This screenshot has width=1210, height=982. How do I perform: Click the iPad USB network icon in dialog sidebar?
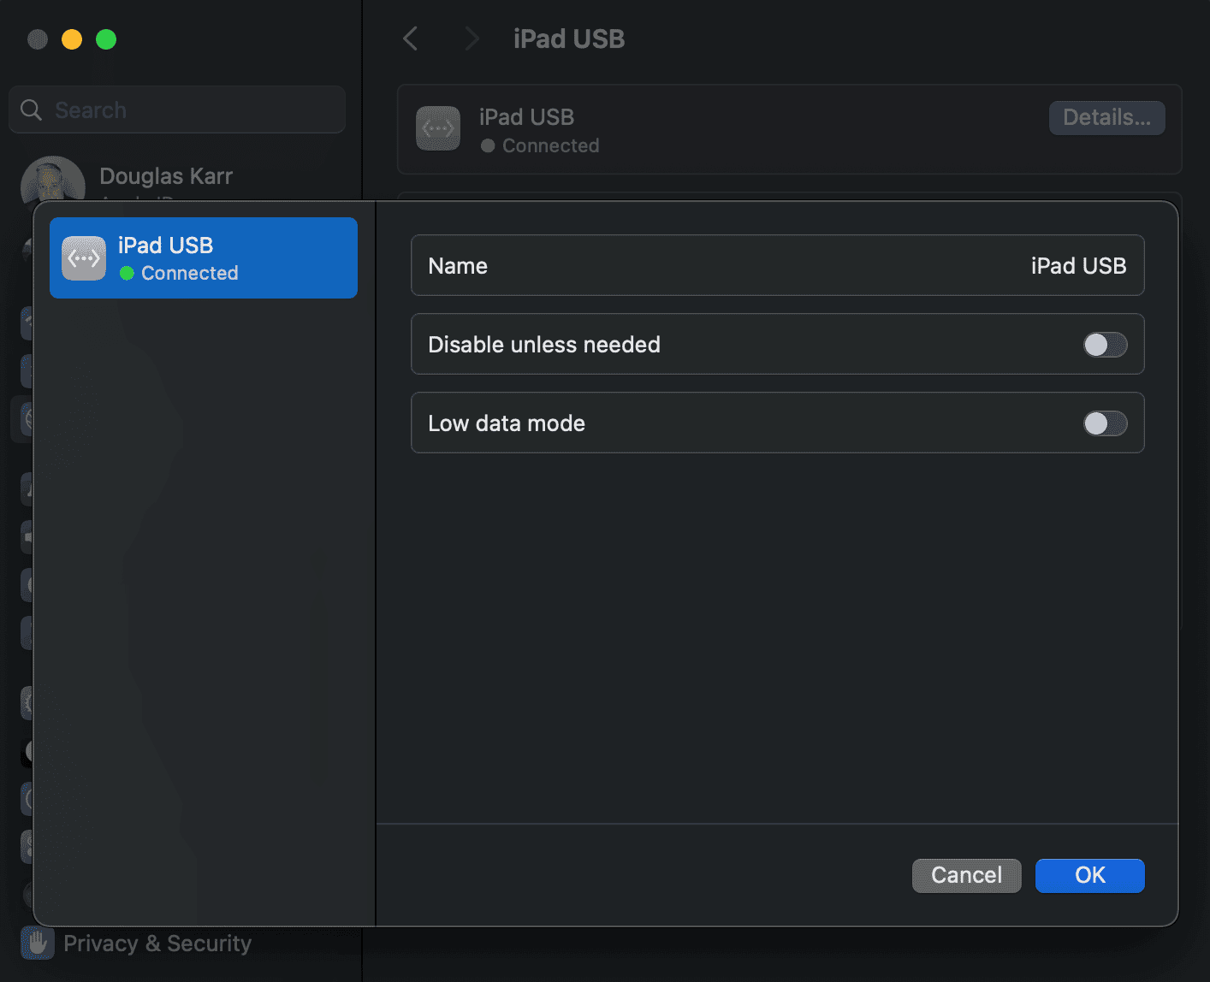[x=84, y=258]
